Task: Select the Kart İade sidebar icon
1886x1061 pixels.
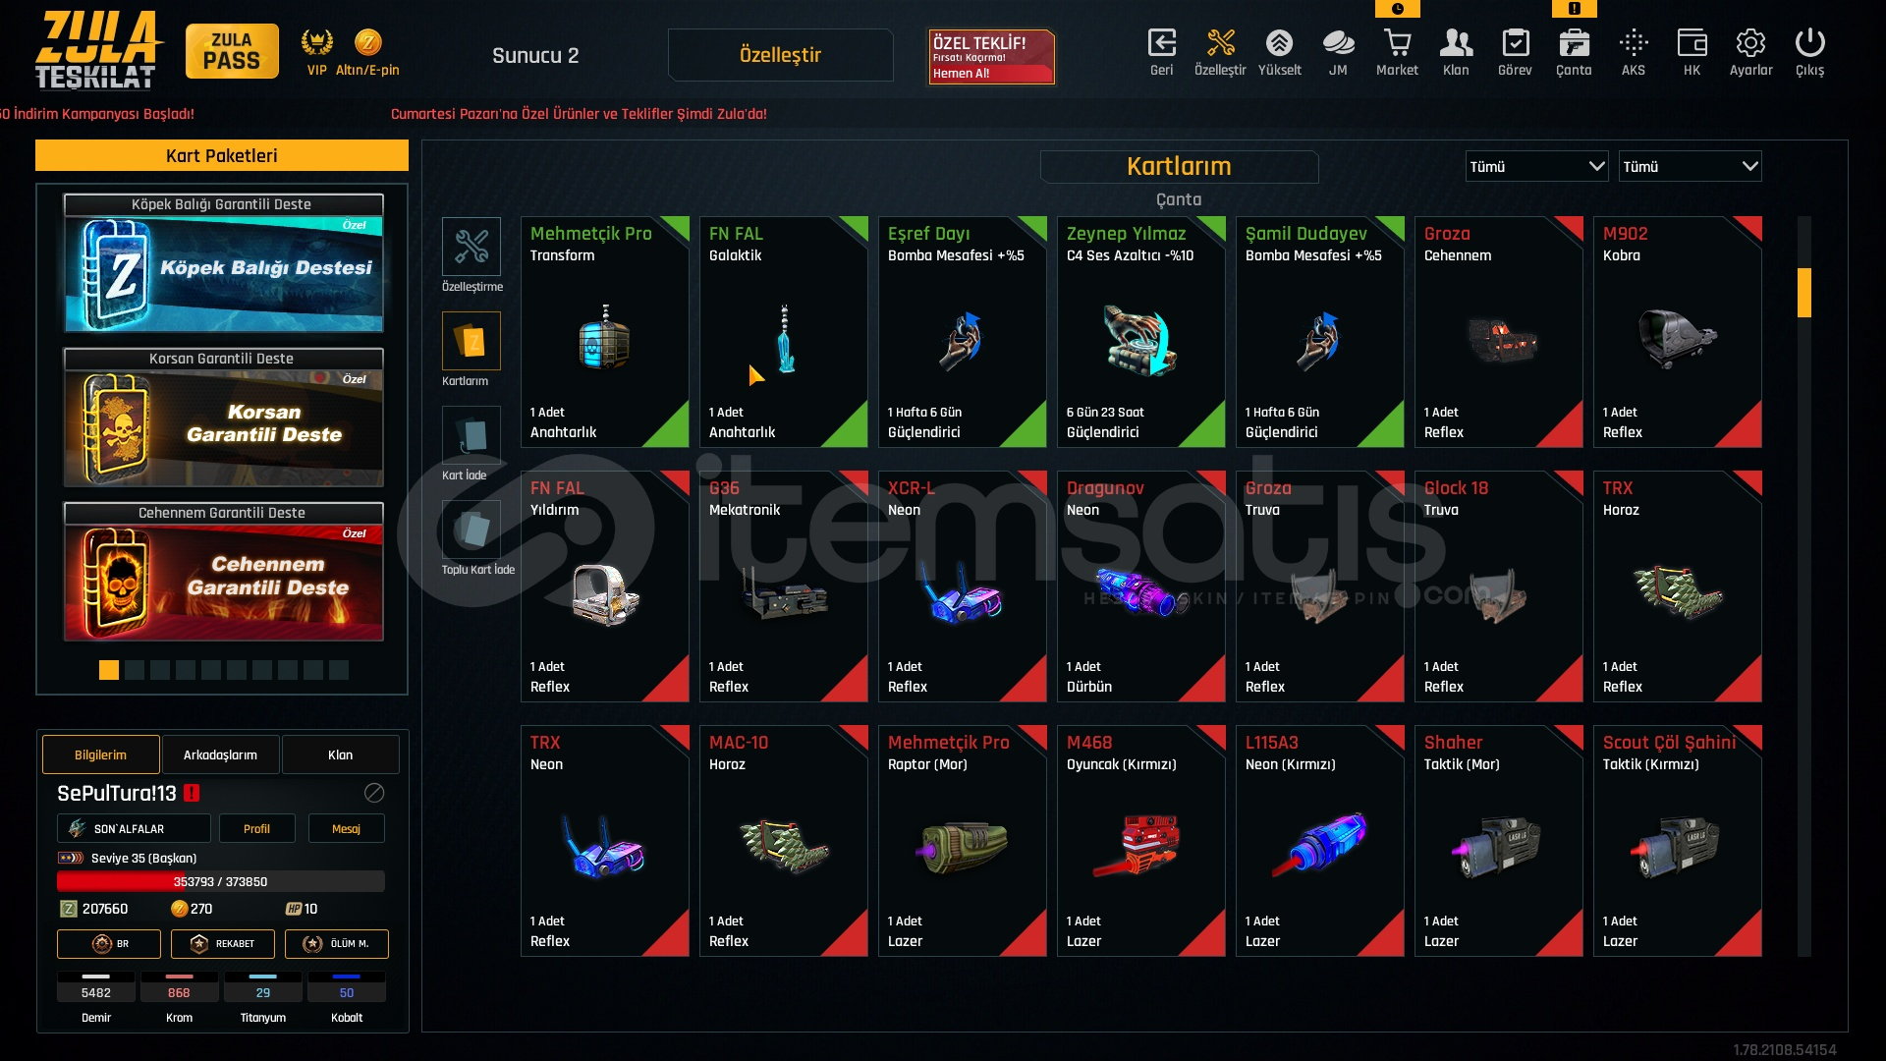Action: click(471, 434)
